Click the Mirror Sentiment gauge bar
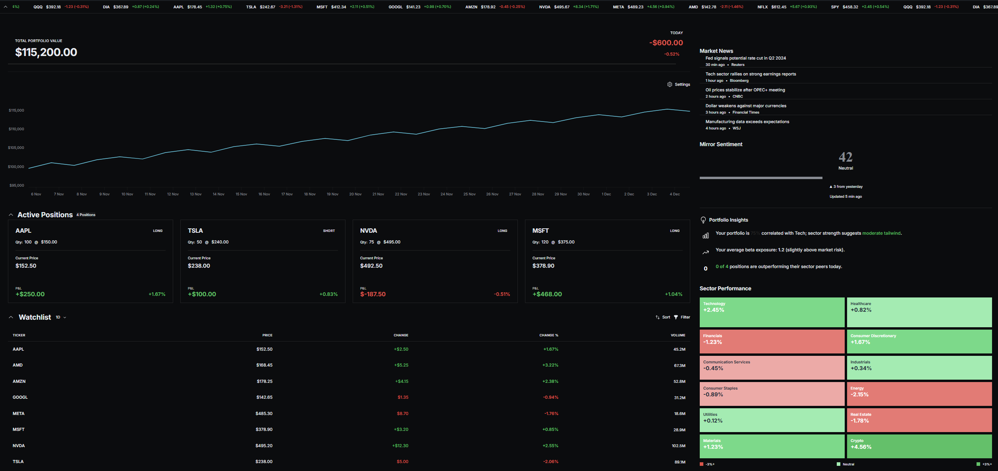The image size is (998, 471). coord(761,178)
